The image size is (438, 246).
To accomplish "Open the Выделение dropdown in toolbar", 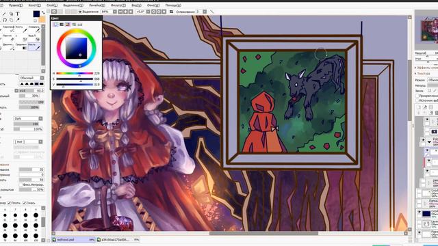I will [x=88, y=12].
